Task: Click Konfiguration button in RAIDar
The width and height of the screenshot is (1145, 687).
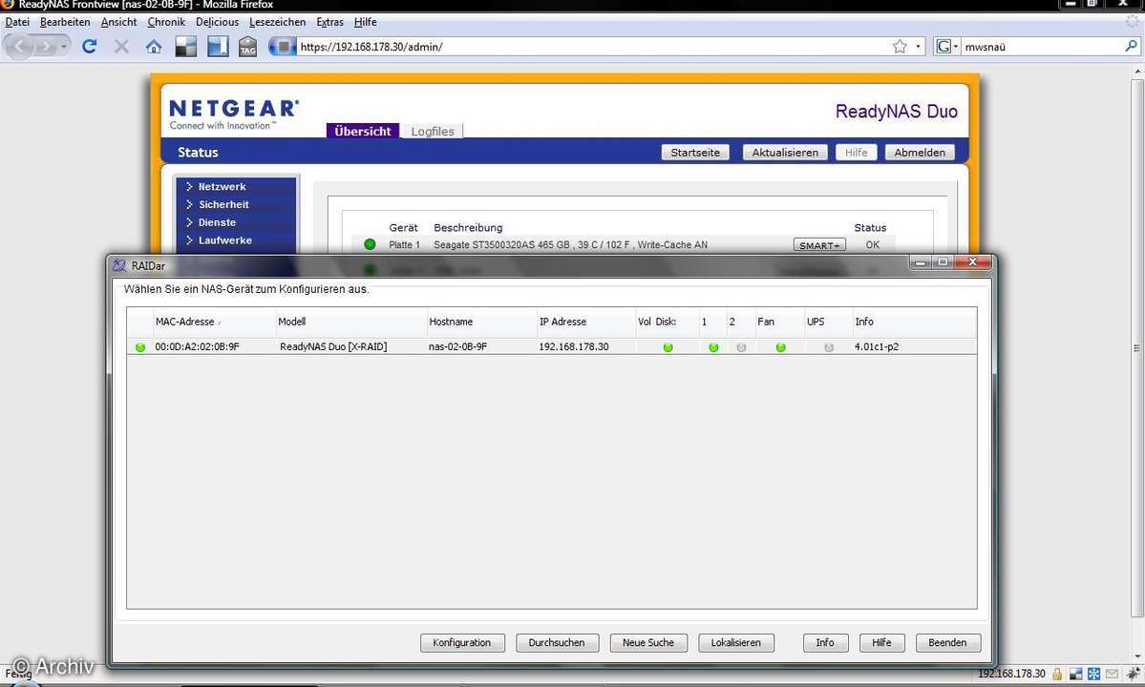Action: (461, 642)
